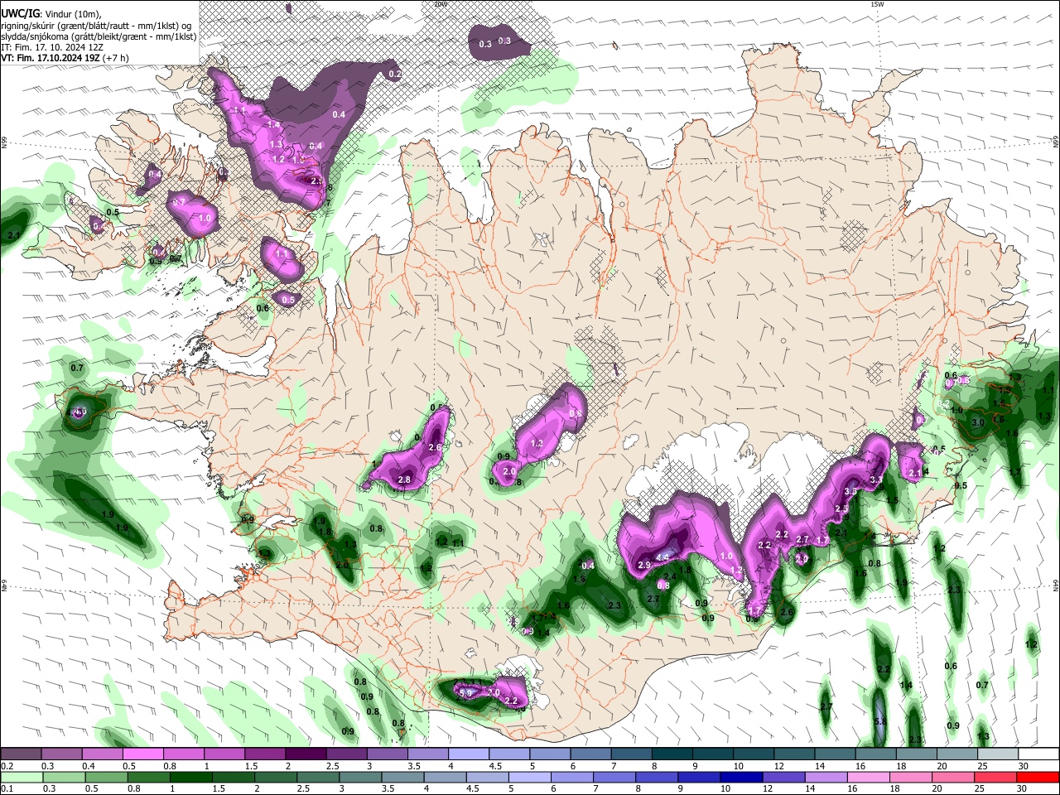The image size is (1060, 795).
Task: Select the dark purple 2–2.5 snow legend swatch
Action: pos(306,754)
